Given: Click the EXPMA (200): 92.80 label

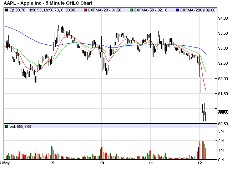Looking at the screenshot, I should point(198,10).
